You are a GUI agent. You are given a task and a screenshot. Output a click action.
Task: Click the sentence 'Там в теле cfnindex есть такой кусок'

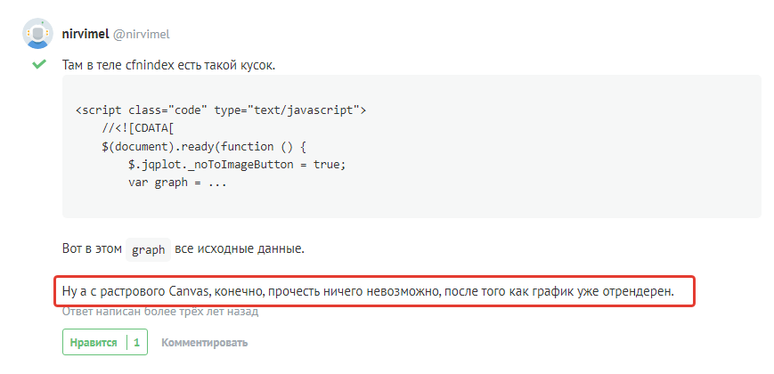tap(174, 65)
